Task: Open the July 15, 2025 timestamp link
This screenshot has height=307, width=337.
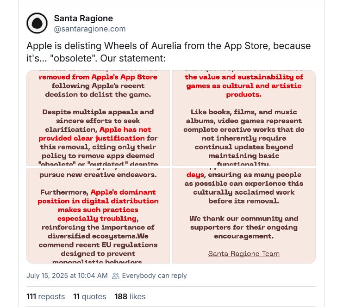Action: coord(67,276)
